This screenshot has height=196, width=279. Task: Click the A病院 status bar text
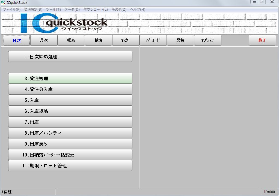pos(7,192)
